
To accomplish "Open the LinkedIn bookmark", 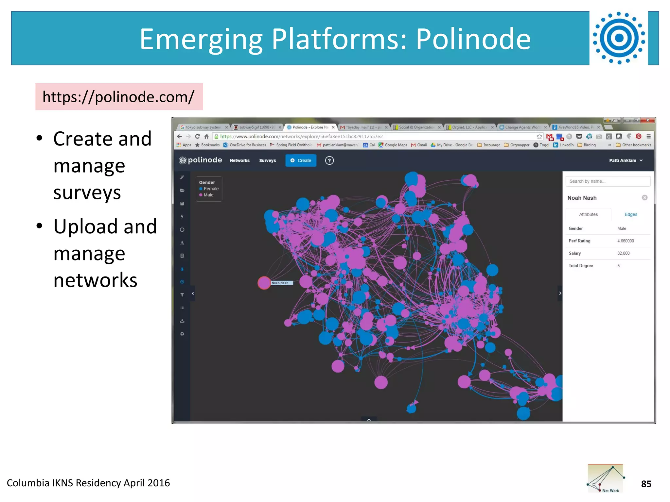I will click(x=563, y=145).
